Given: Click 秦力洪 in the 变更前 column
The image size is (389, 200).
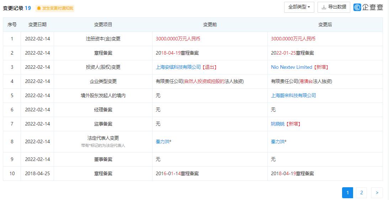Looking at the screenshot, I should point(162,141).
